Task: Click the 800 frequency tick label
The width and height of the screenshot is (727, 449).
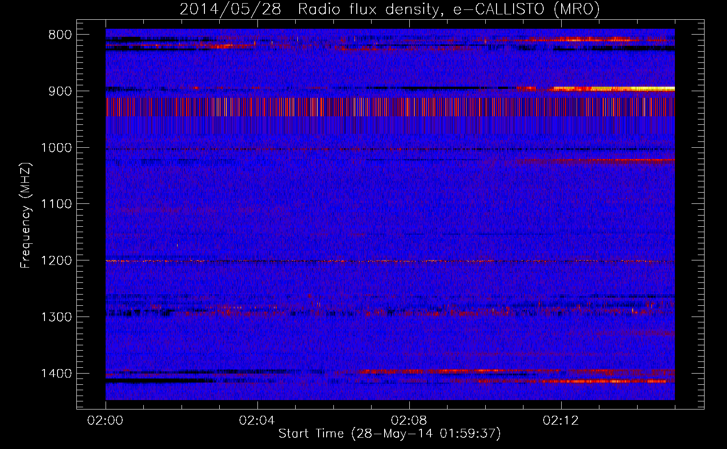Action: pyautogui.click(x=60, y=35)
